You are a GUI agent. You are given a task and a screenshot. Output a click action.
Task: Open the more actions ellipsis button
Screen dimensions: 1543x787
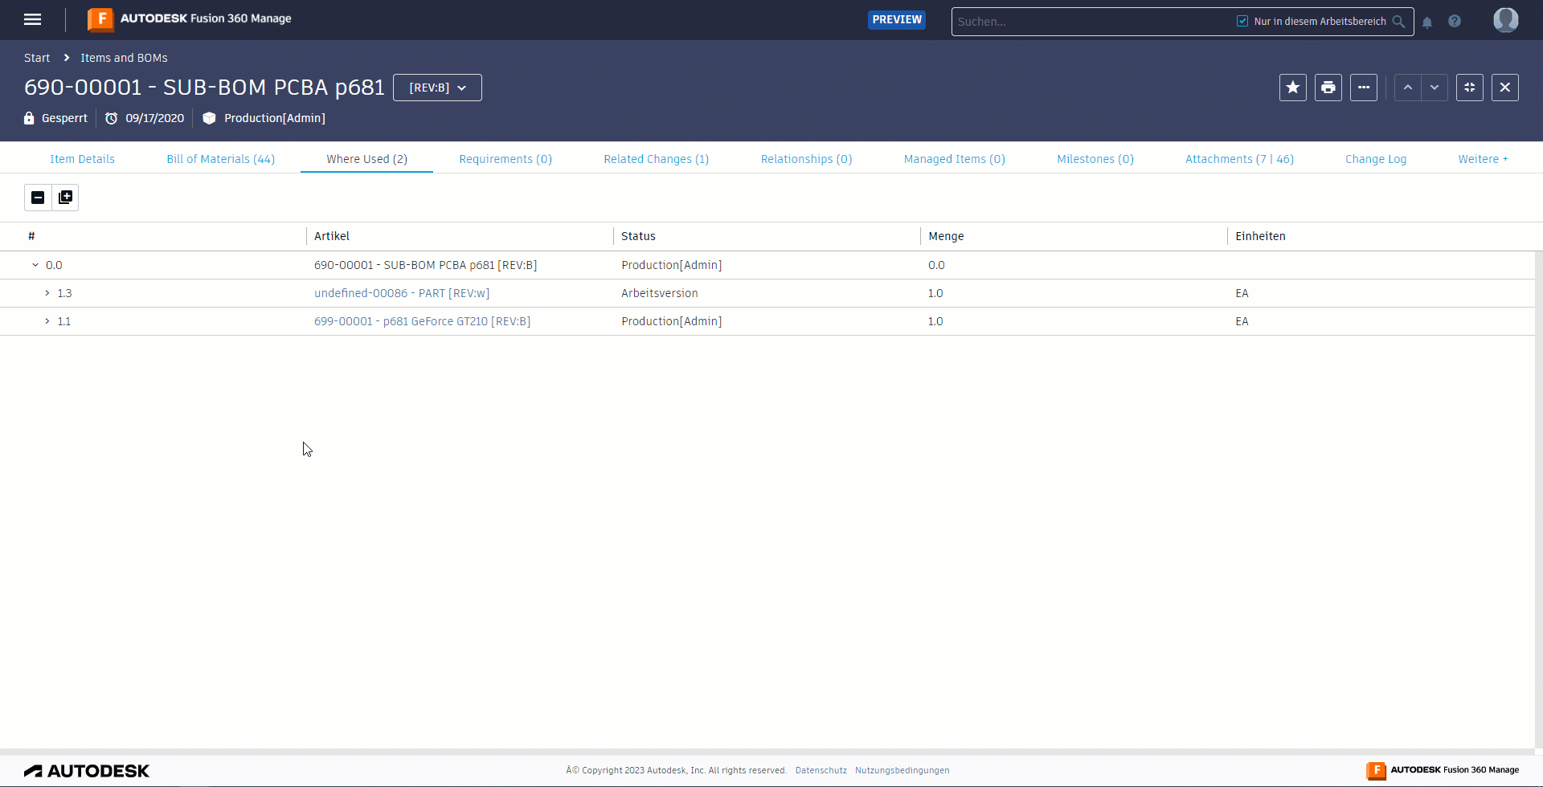click(x=1364, y=88)
